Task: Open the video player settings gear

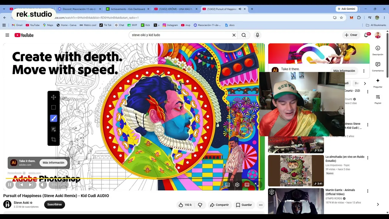Action: click(237, 185)
